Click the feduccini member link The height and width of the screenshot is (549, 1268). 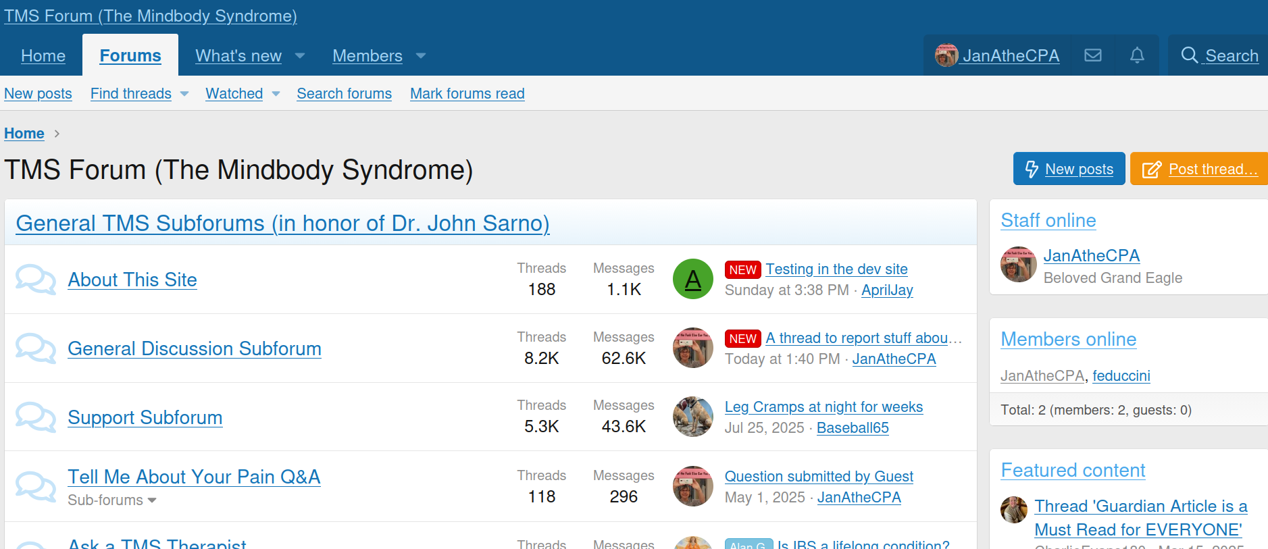coord(1121,376)
